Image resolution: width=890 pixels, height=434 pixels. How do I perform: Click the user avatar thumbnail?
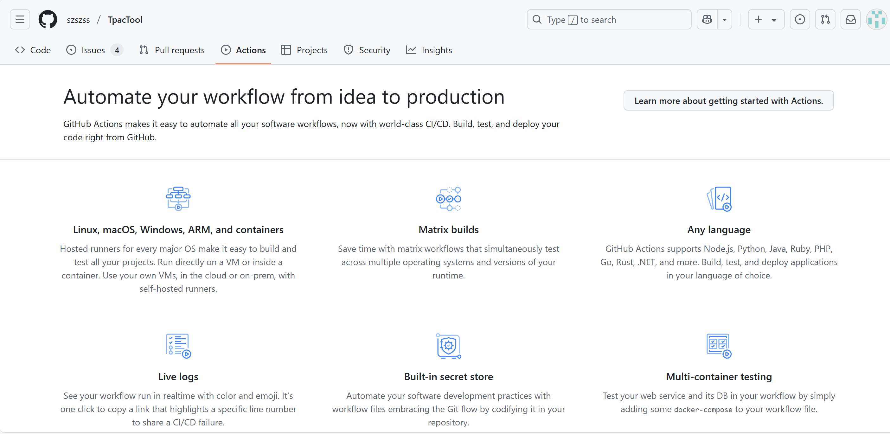[876, 19]
